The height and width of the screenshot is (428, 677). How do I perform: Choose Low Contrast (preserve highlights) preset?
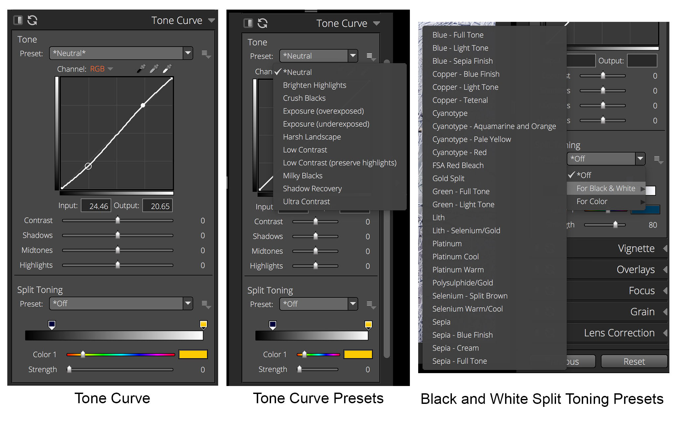pos(339,163)
